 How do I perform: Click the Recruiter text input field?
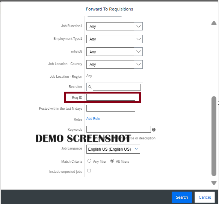(x=117, y=87)
